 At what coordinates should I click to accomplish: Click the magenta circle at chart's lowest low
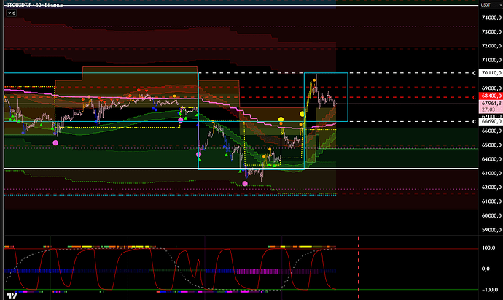[245, 184]
